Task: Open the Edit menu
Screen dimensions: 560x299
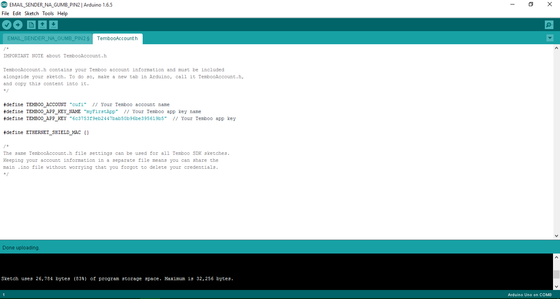Action: 17,14
